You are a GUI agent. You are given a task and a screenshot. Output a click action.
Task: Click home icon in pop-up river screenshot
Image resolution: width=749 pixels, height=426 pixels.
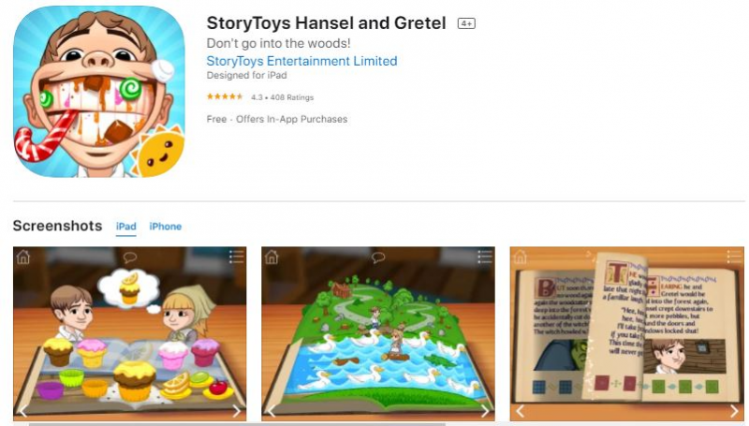272,257
